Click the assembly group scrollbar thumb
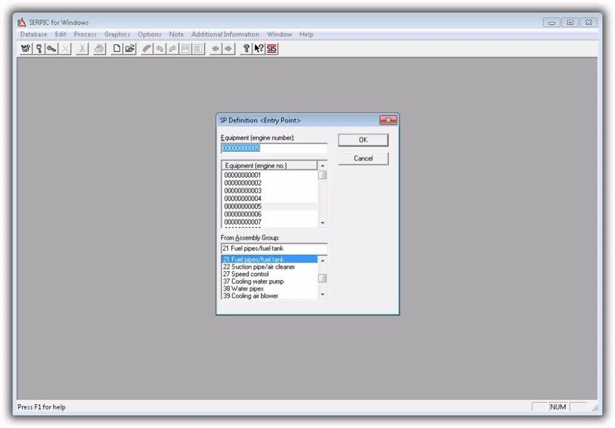The image size is (615, 428). coord(322,278)
